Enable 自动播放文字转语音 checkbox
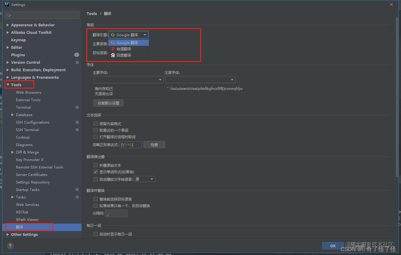The height and width of the screenshot is (255, 401). [x=96, y=179]
